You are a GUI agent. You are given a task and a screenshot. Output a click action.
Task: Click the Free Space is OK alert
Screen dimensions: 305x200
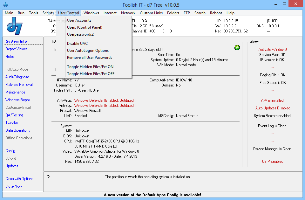[273, 83]
